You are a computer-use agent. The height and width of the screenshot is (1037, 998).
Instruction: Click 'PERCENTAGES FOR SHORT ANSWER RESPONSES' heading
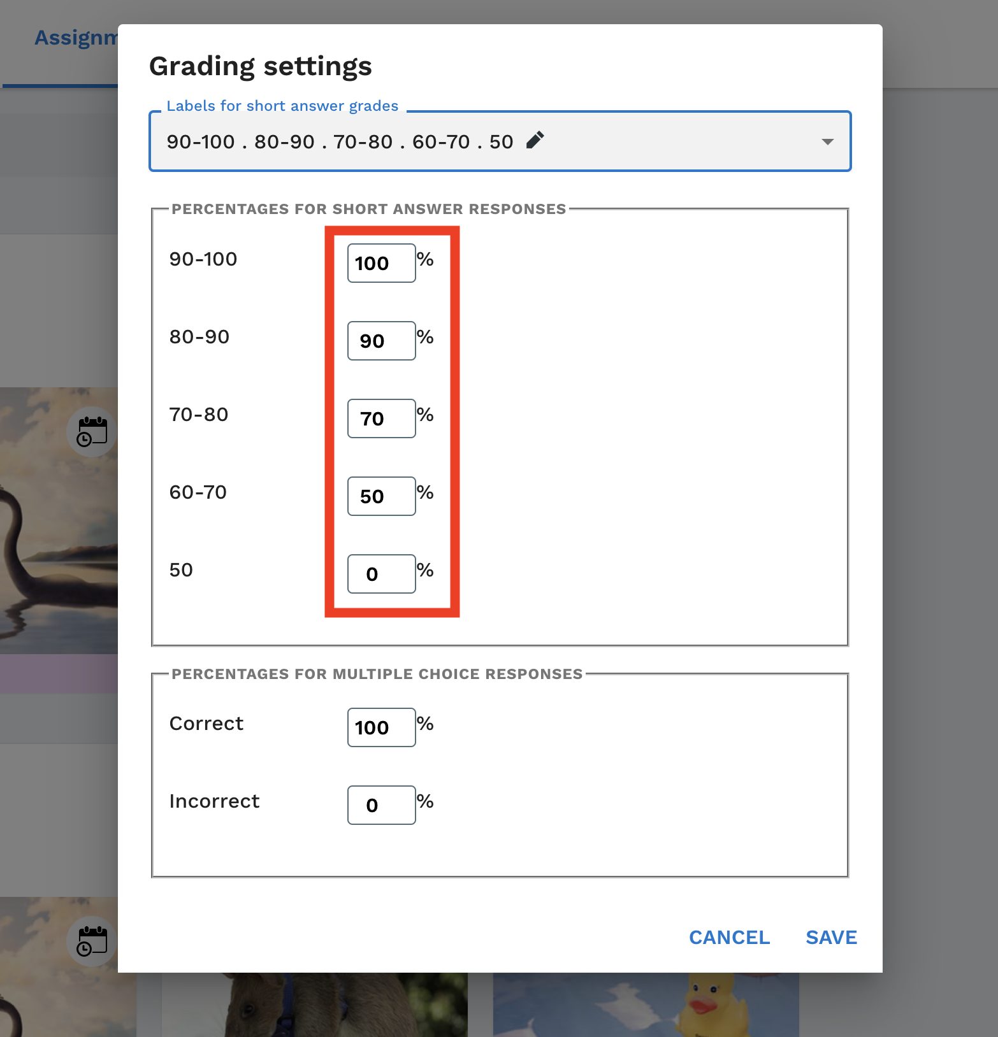point(369,209)
